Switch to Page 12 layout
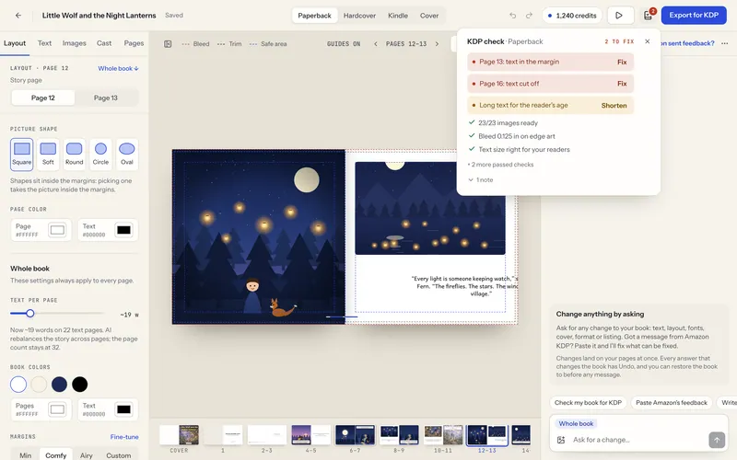737x460 pixels. tap(42, 98)
